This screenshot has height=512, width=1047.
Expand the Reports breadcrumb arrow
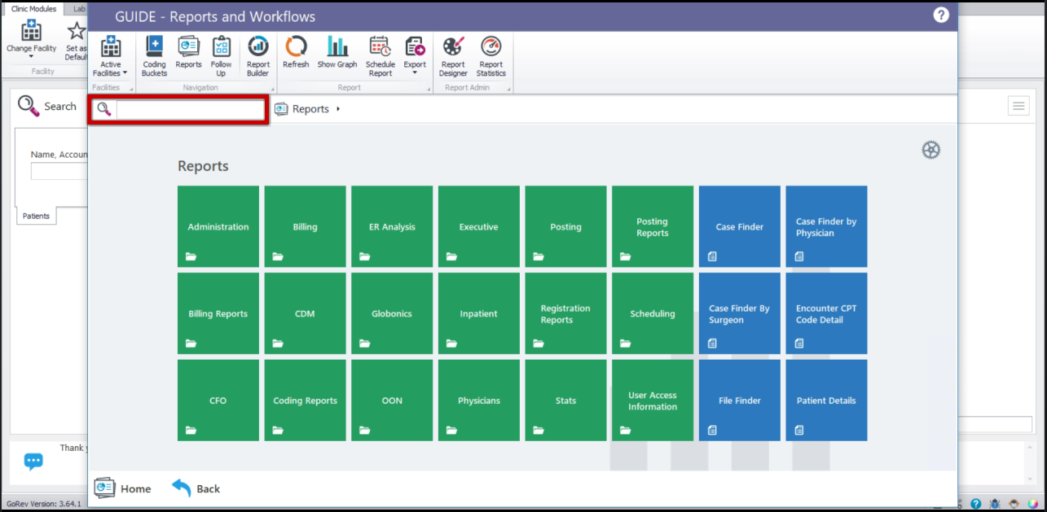[x=338, y=109]
